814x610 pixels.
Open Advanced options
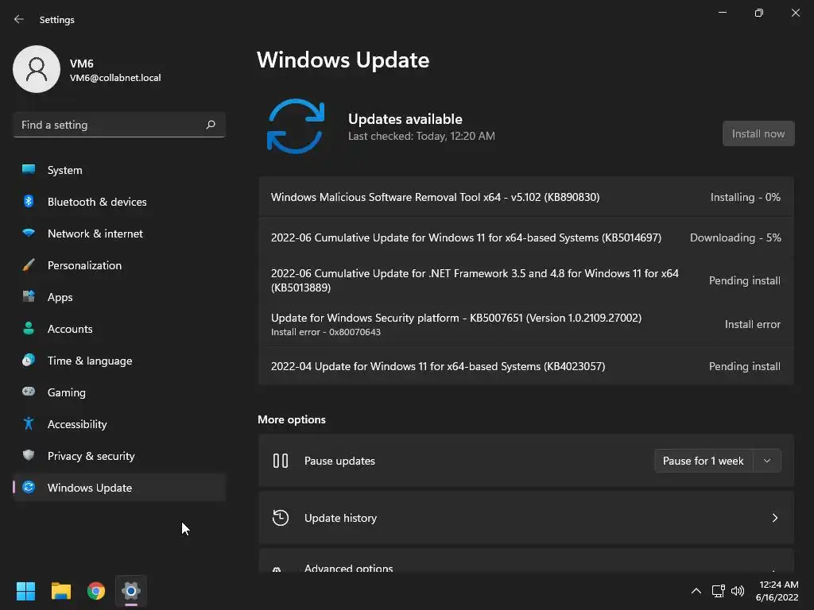pyautogui.click(x=526, y=562)
